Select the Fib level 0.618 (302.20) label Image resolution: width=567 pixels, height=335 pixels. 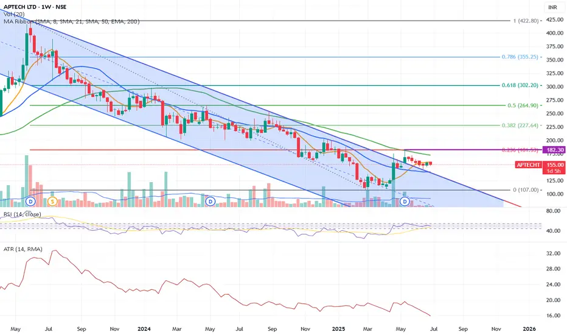tap(520, 85)
